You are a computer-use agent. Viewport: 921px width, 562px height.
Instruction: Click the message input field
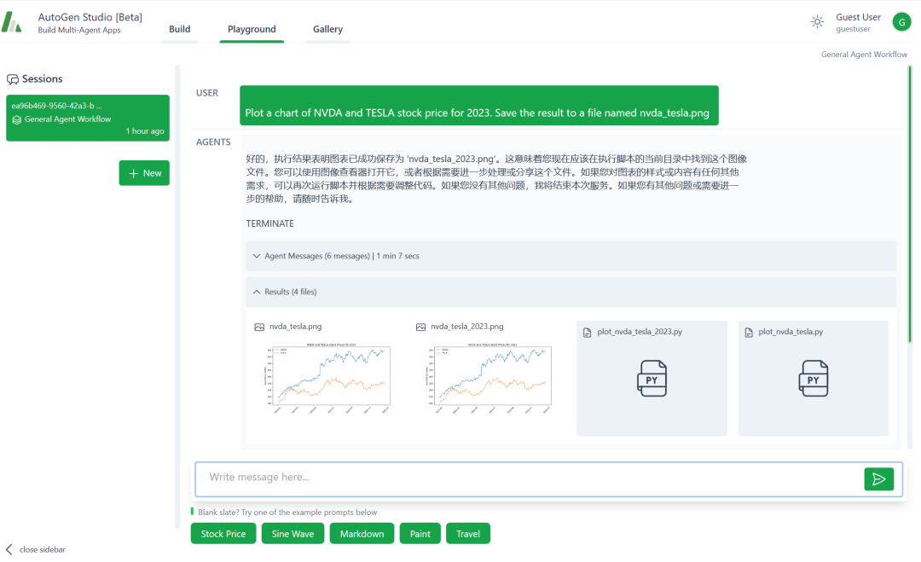512,478
